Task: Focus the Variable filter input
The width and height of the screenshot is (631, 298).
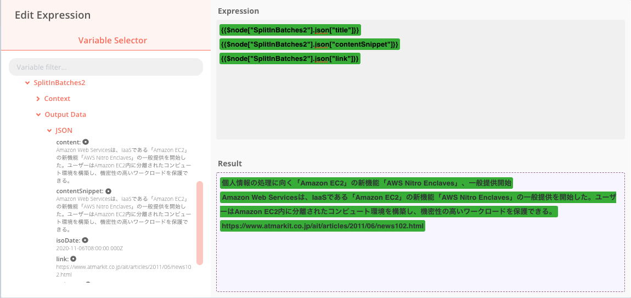Action: click(x=106, y=67)
